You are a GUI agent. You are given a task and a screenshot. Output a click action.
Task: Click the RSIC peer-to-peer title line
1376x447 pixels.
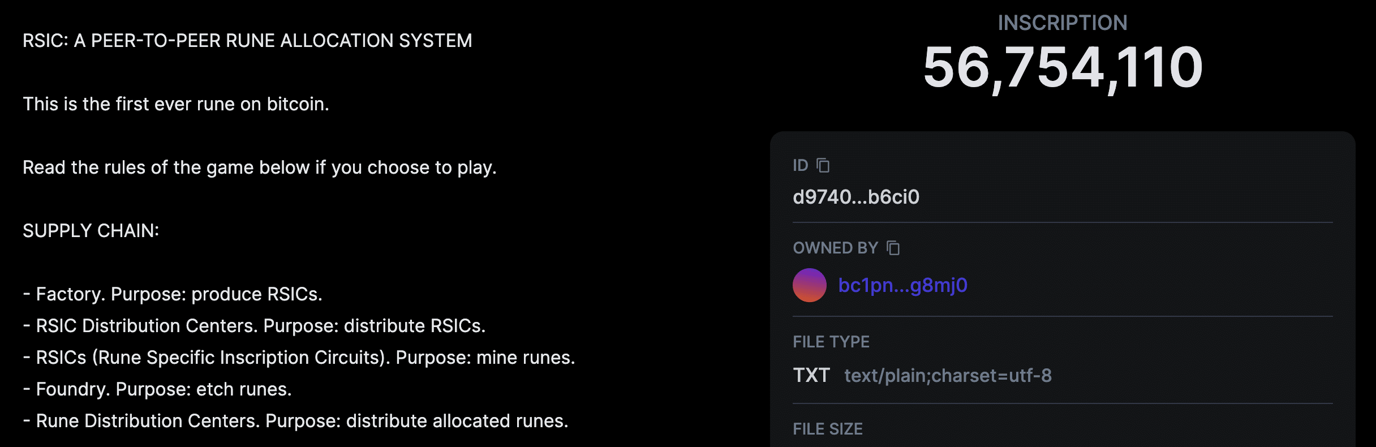pos(247,41)
